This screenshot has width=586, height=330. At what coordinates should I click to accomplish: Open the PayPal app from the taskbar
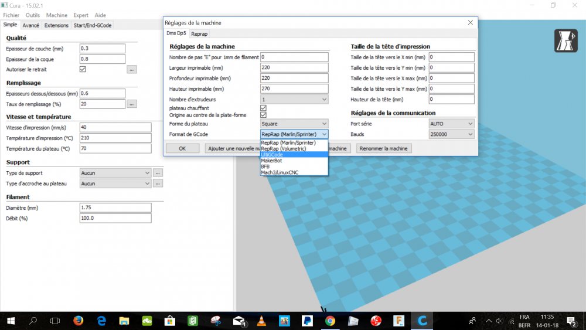coord(307,321)
